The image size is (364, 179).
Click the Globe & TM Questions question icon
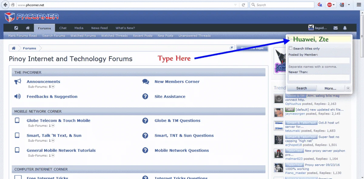(x=145, y=121)
